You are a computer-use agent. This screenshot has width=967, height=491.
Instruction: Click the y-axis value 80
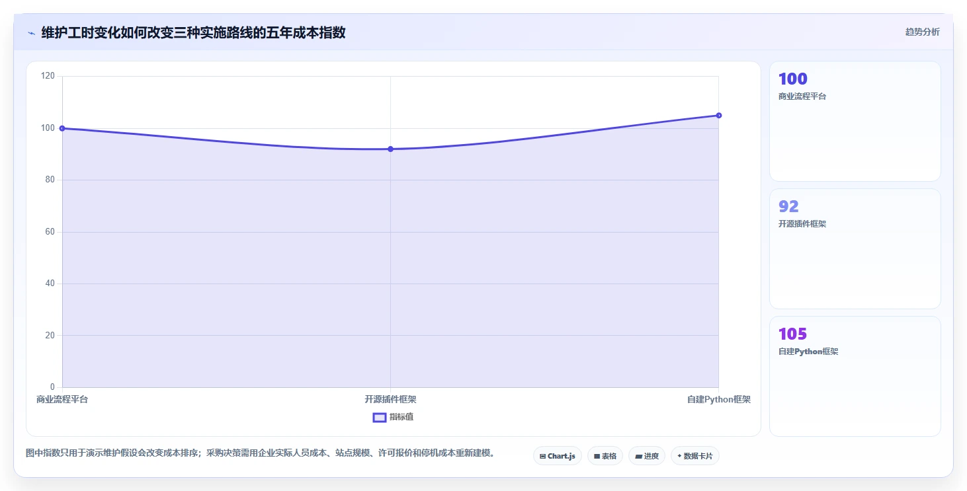50,180
